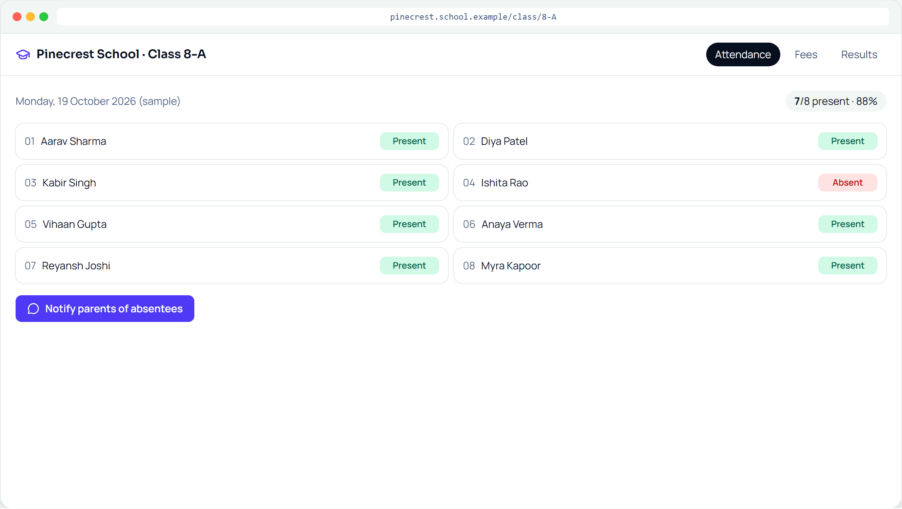The height and width of the screenshot is (509, 902).
Task: Notify parents of absentees
Action: pos(105,309)
